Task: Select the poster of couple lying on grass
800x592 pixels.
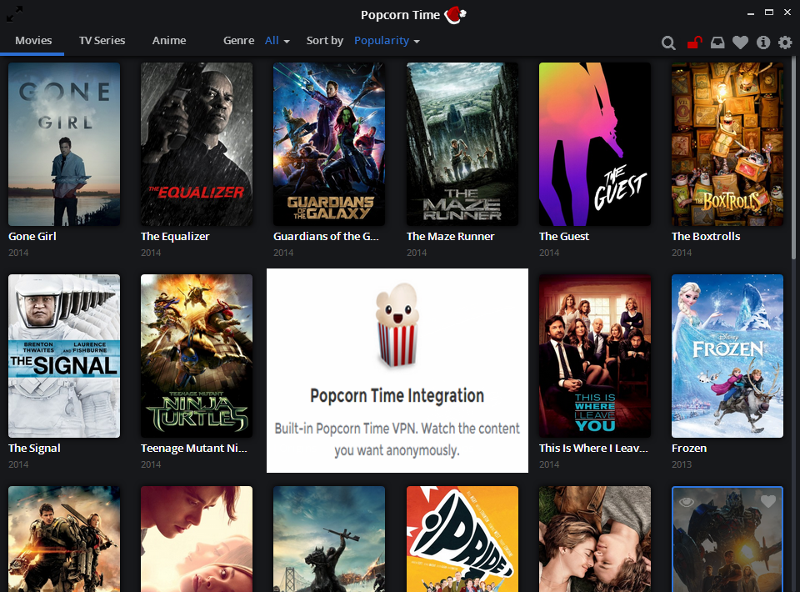Action: click(595, 539)
